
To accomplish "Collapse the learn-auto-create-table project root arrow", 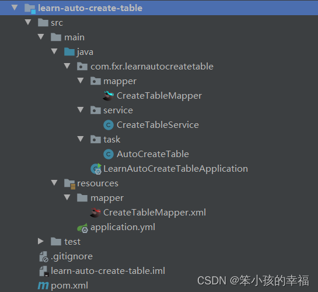I will coord(15,8).
